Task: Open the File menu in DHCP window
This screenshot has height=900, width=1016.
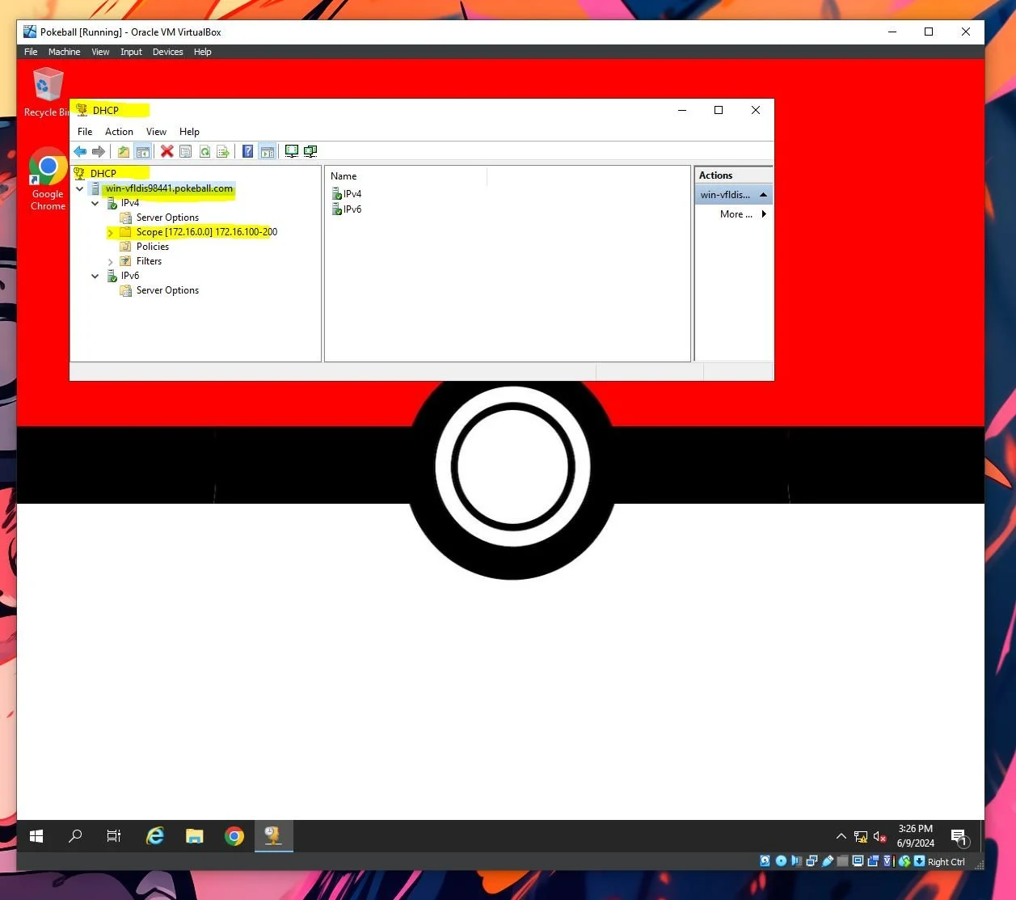Action: (85, 132)
